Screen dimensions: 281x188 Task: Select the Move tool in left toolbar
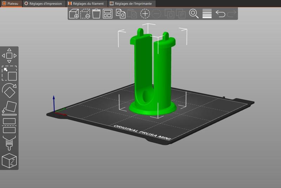coord(9,56)
